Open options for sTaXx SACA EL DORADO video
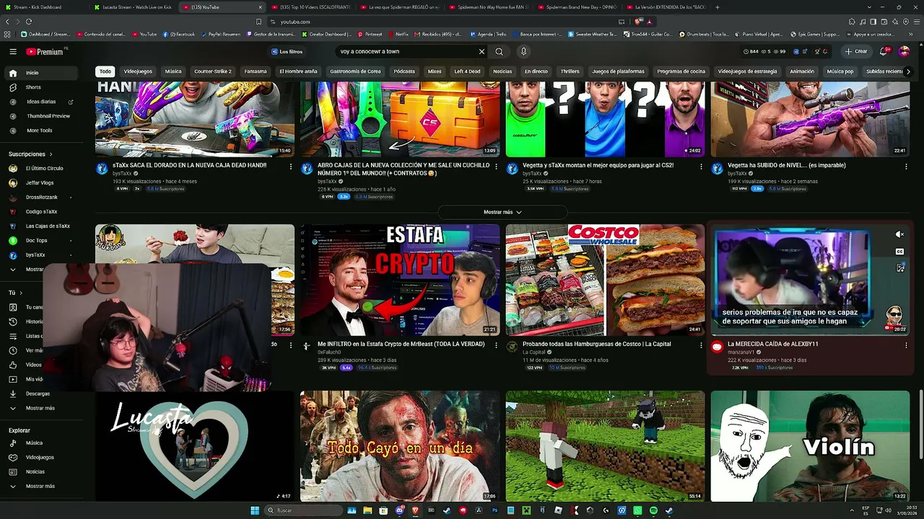 [291, 166]
